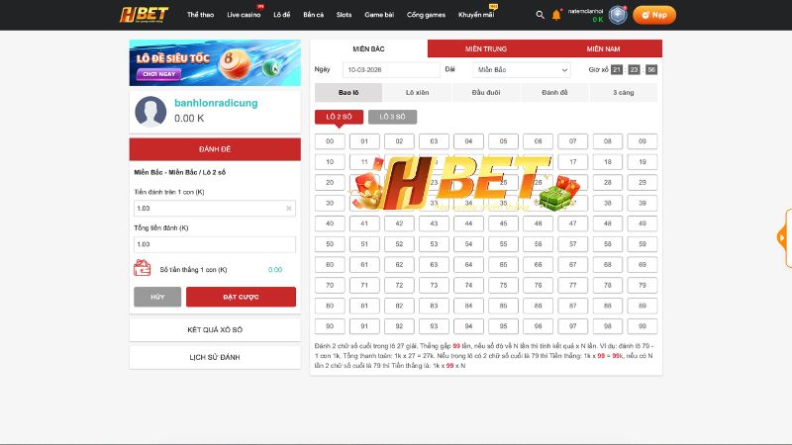Open Live casino menu
The width and height of the screenshot is (792, 445).
coord(244,15)
